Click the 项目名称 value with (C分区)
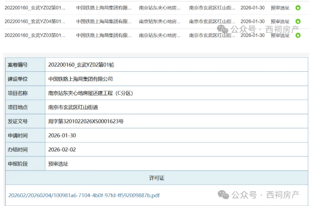Viewport: 316px width, 206px height. [90, 93]
